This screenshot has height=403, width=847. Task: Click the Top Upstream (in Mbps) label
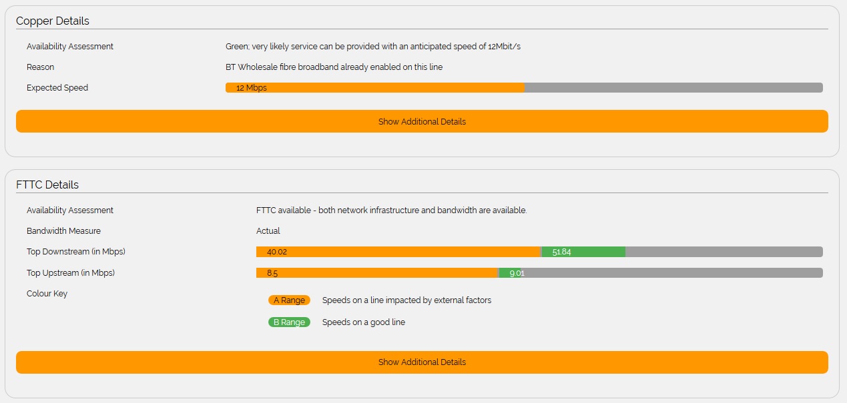click(71, 273)
